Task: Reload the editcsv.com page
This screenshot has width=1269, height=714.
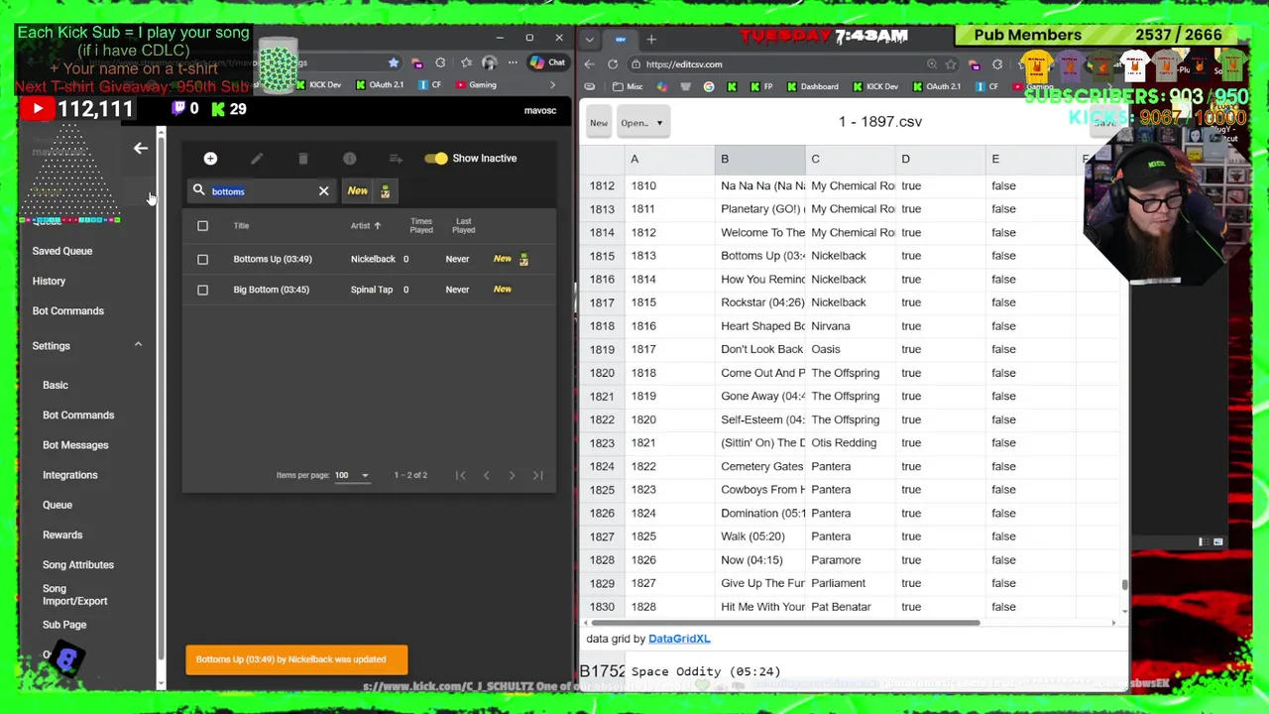Action: 613,64
